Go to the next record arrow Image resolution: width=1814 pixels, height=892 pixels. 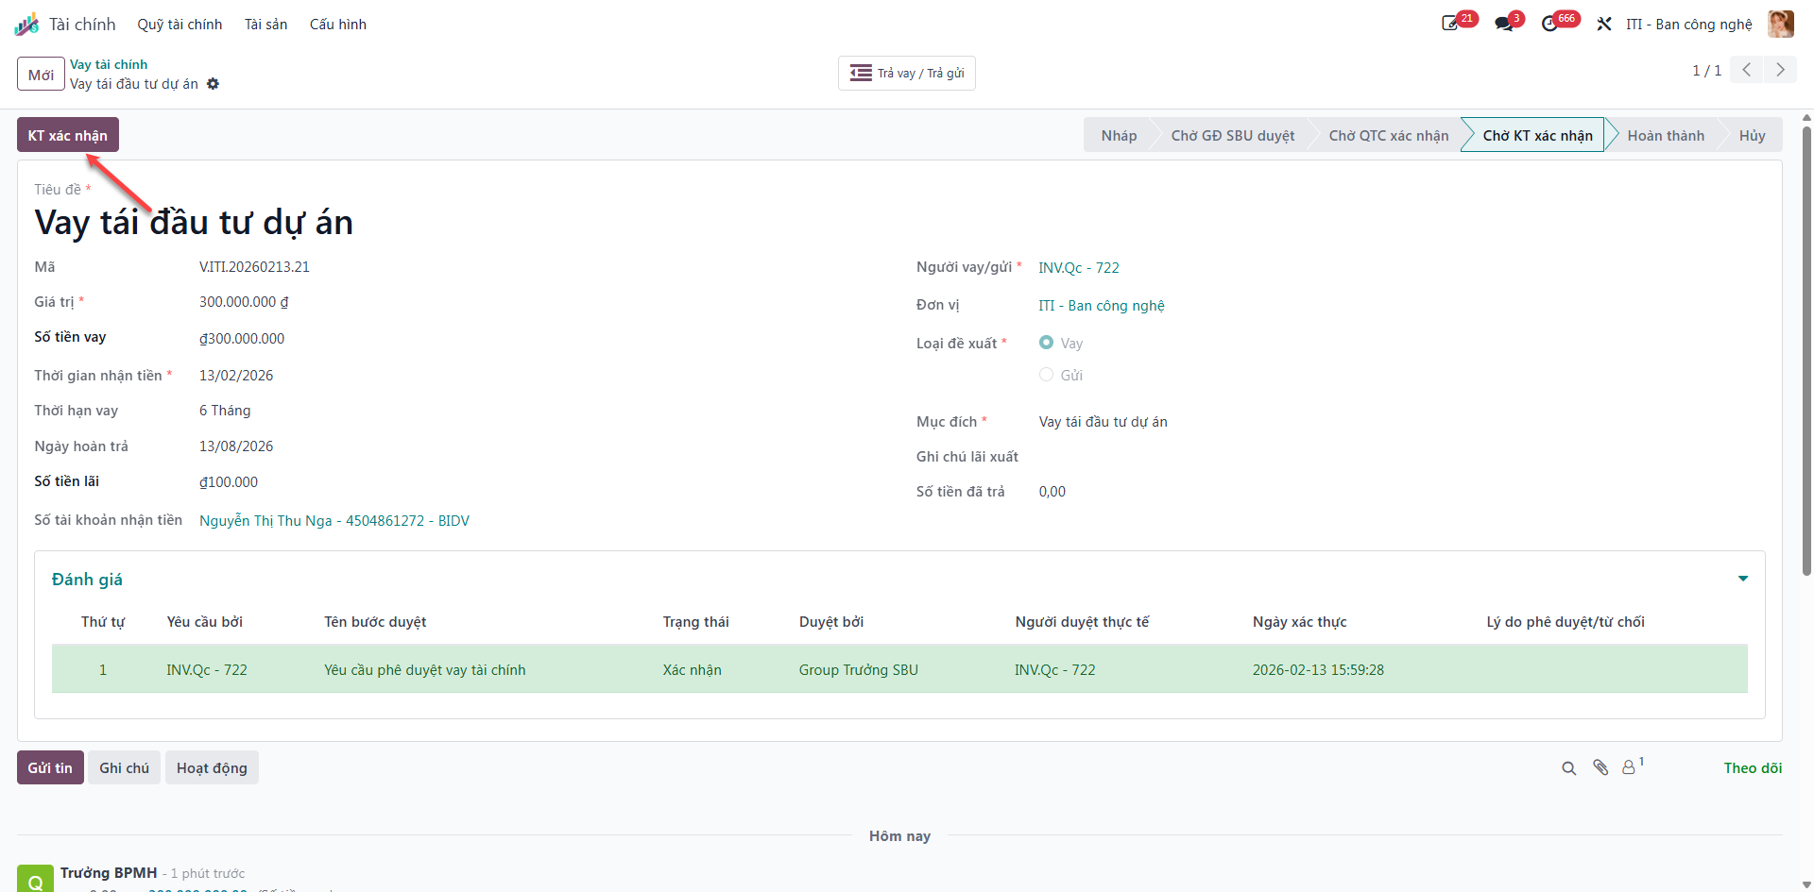(1780, 70)
